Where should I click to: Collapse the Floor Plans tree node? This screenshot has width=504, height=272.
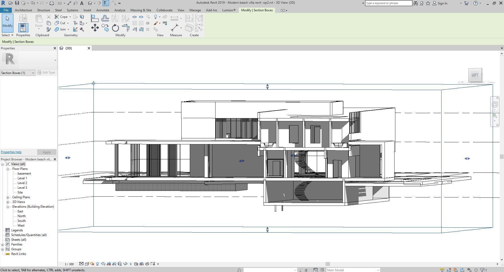(x=8, y=169)
